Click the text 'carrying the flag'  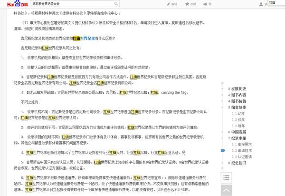tap(174, 92)
